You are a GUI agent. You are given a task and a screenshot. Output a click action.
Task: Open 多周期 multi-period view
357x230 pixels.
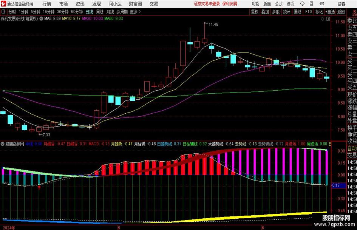122,12
